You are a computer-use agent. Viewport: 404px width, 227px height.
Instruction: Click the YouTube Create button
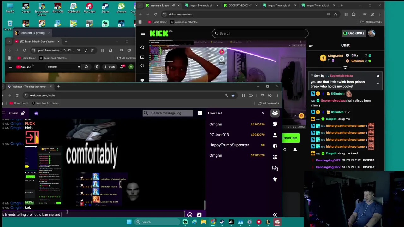(109, 67)
